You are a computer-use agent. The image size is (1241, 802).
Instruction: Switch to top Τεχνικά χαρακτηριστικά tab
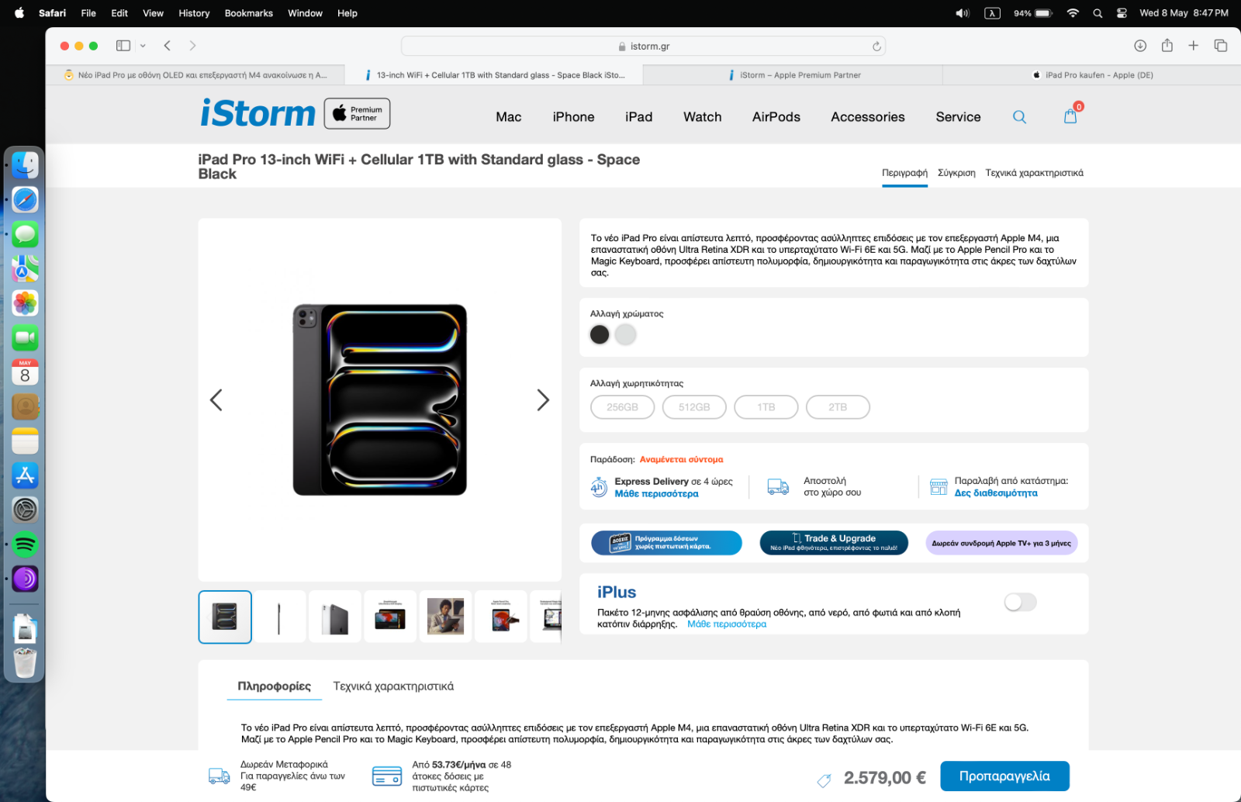coord(1034,173)
